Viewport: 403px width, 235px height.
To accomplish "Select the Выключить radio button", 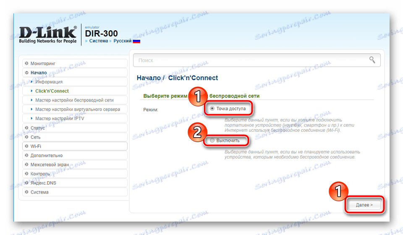I will tap(212, 141).
